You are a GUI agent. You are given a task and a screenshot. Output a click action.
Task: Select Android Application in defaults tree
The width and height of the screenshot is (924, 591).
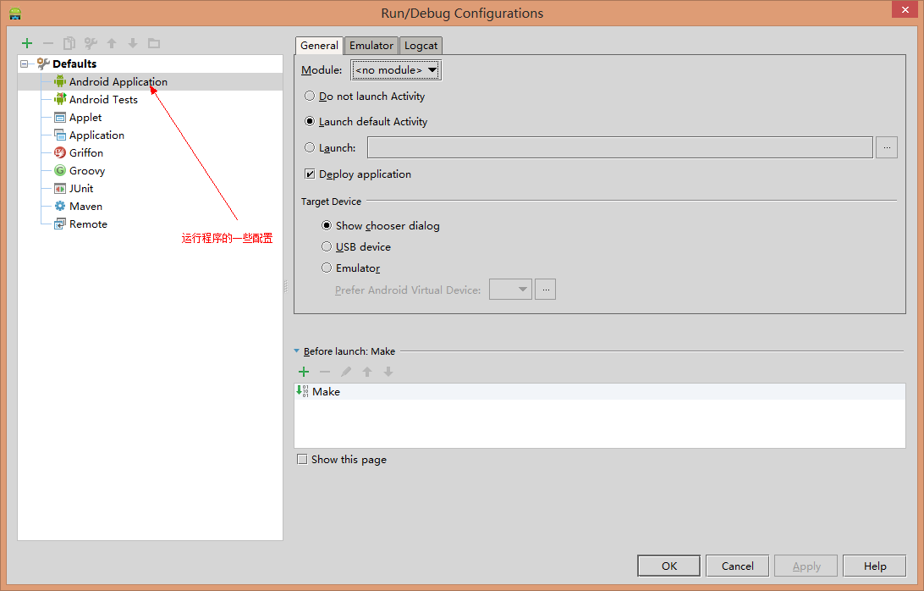[x=118, y=81]
